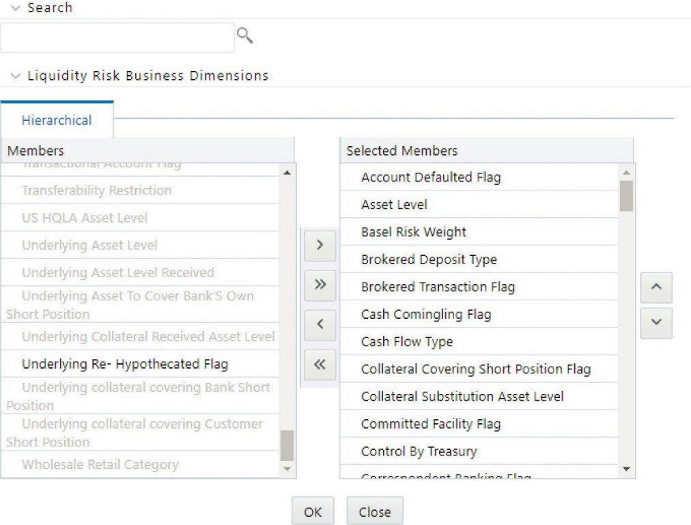The image size is (691, 525).
Task: Switch to the Hierarchical tab
Action: tap(57, 120)
